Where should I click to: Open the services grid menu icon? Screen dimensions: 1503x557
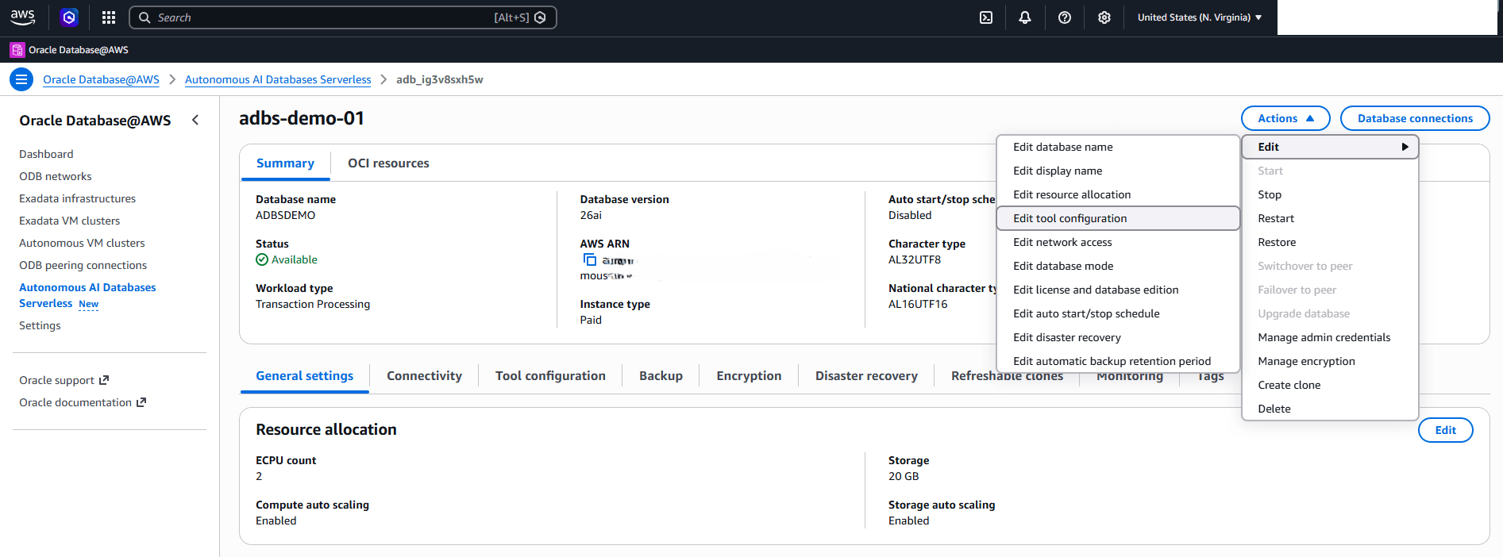[x=109, y=17]
